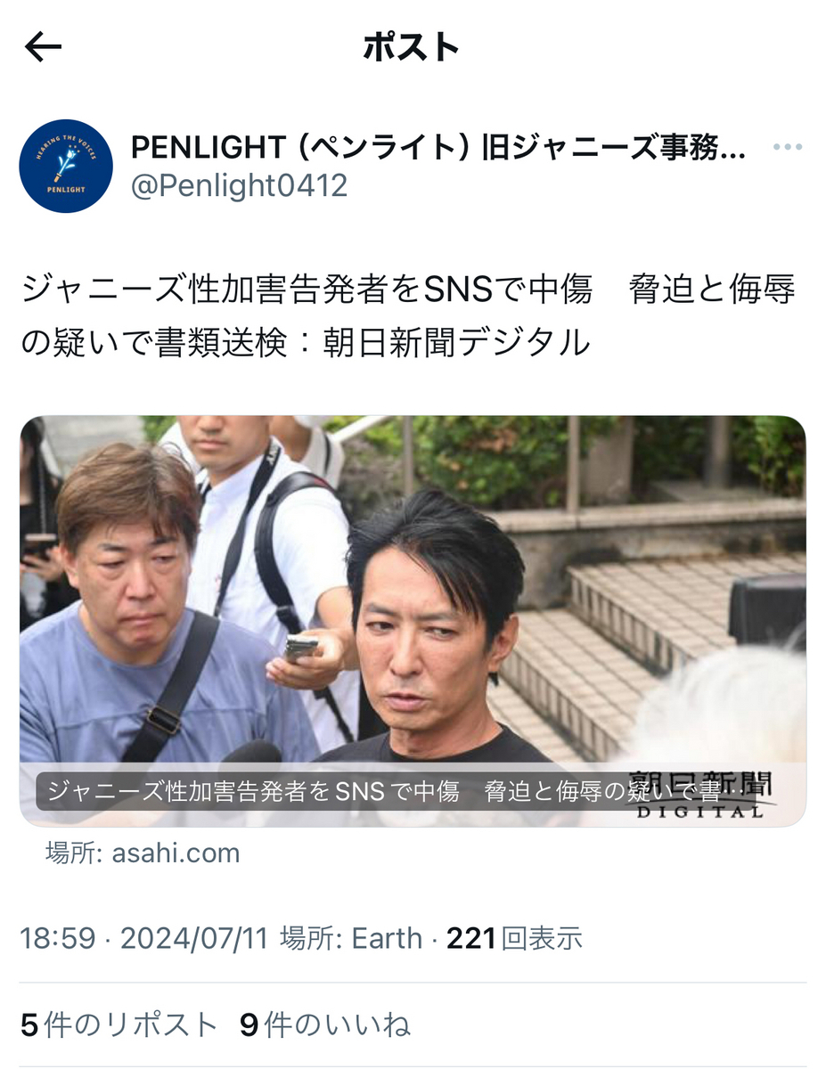Tap the 18:59 post time
Viewport: 826px width, 1069px height.
coord(57,938)
